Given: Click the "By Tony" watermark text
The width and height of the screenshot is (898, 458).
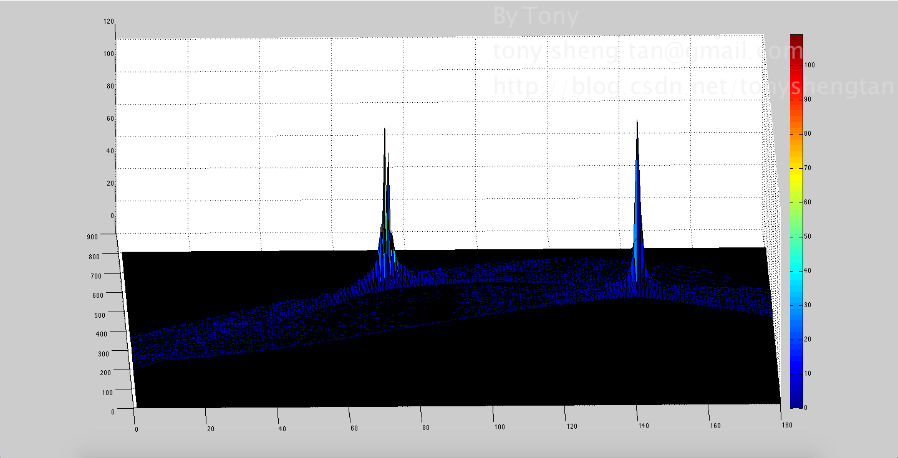Looking at the screenshot, I should pos(535,17).
